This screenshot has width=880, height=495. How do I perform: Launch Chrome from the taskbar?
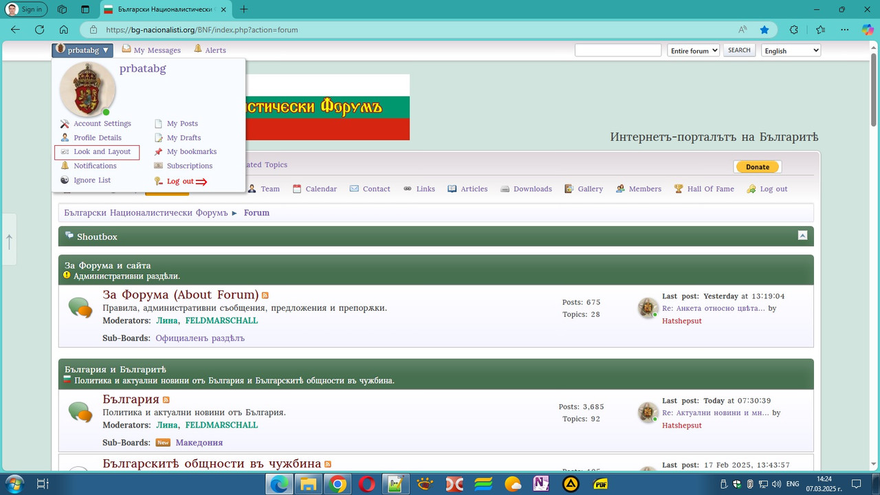tap(338, 484)
